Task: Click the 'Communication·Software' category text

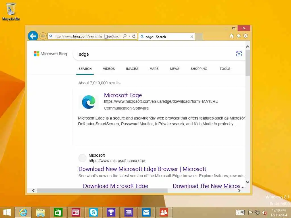Action: point(126,108)
